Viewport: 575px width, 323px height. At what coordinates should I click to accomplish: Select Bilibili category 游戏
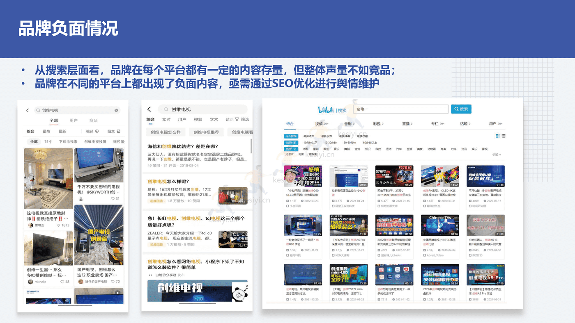(357, 149)
